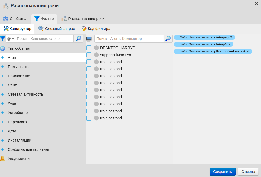The height and width of the screenshot is (177, 261).
Task: Click the keyword search magnifier icon
Action: 79,39
